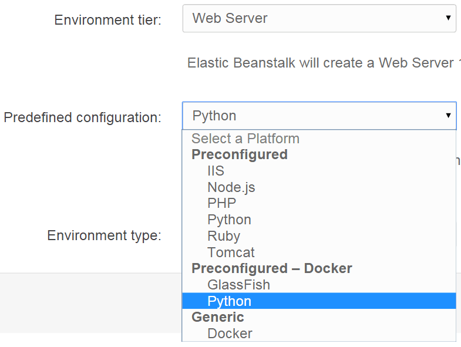Pick the Node.js platform option
The width and height of the screenshot is (461, 347).
point(231,187)
